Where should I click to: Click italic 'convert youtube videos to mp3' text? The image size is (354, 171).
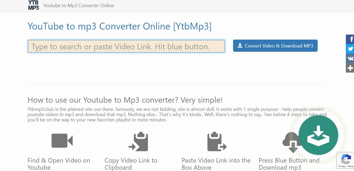click(176, 112)
